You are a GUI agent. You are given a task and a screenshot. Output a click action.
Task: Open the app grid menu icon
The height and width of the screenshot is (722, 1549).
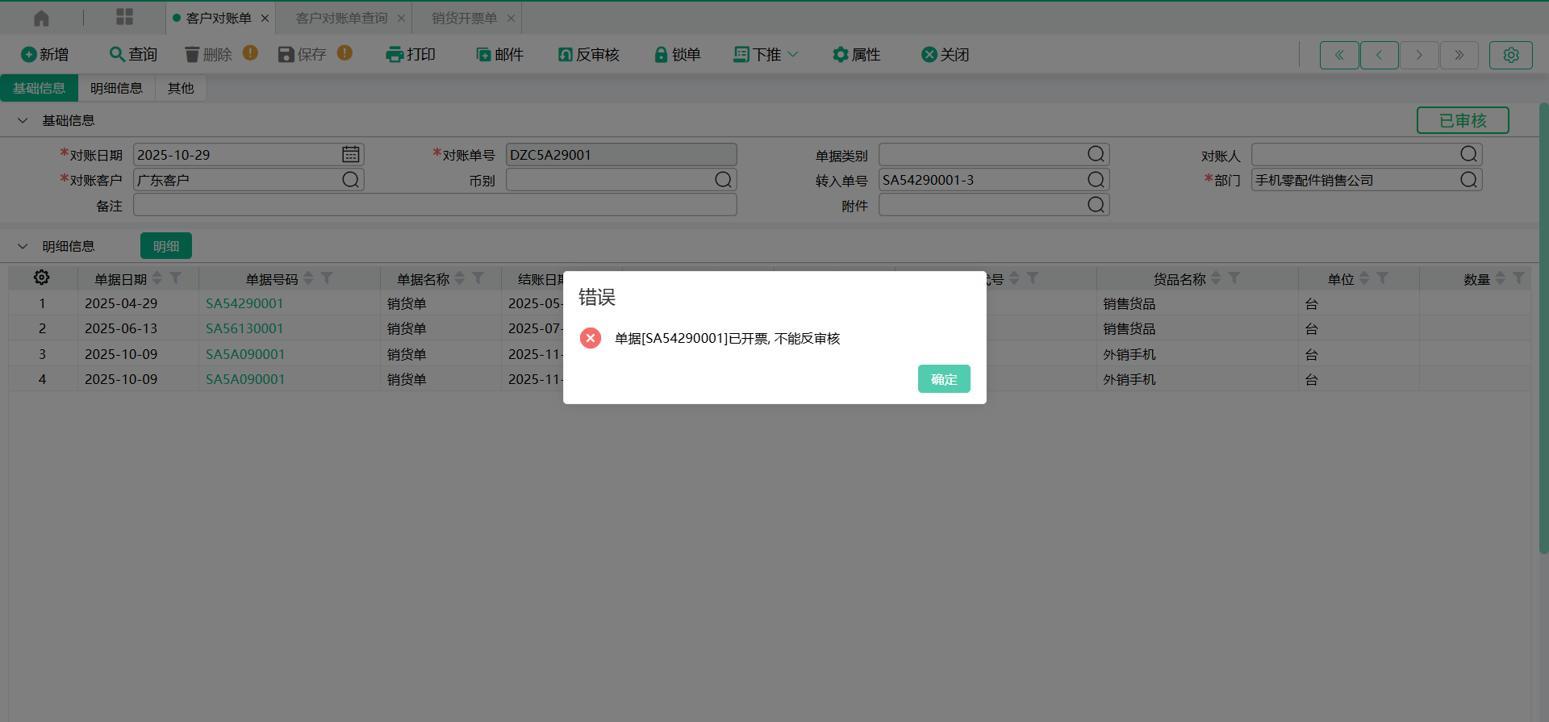coord(124,18)
